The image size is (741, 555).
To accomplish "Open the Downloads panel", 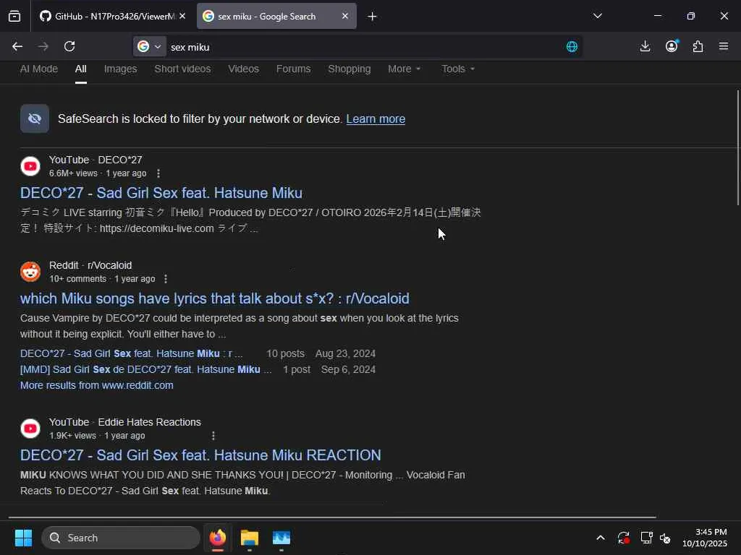I will coord(645,46).
